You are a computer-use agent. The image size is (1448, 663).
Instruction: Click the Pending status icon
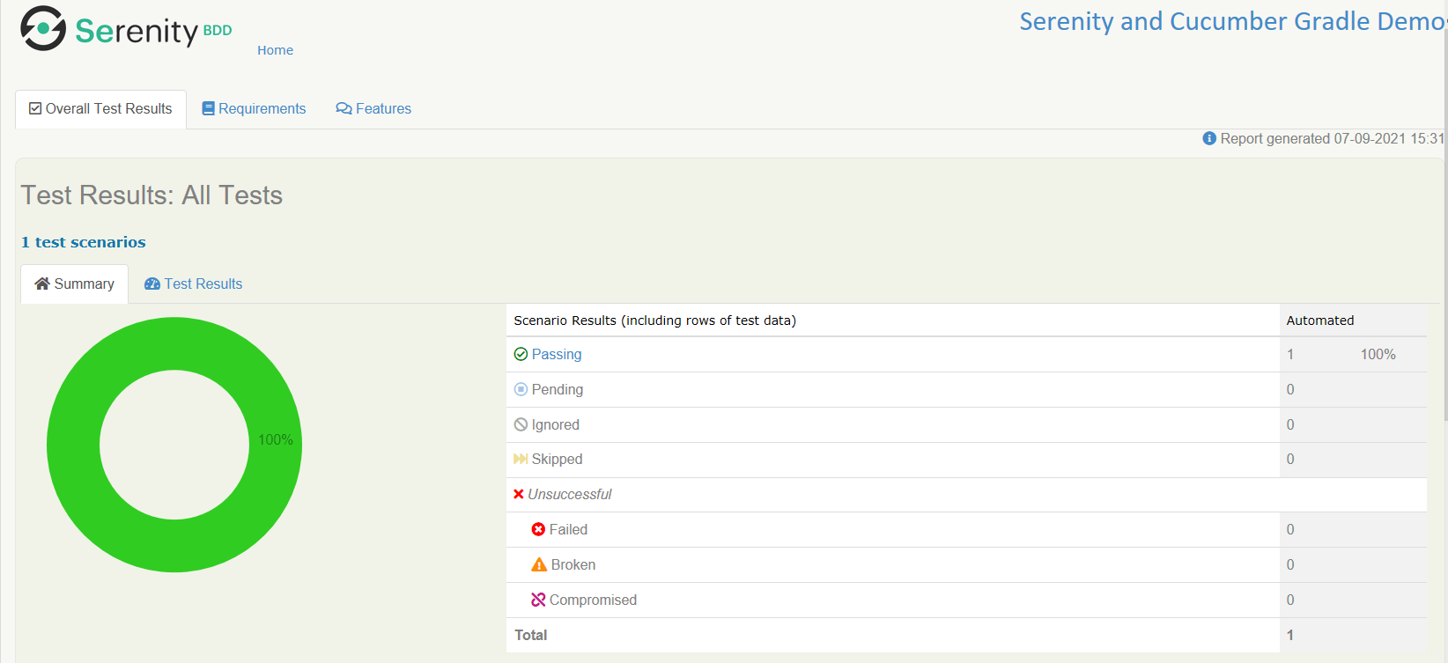pyautogui.click(x=521, y=389)
